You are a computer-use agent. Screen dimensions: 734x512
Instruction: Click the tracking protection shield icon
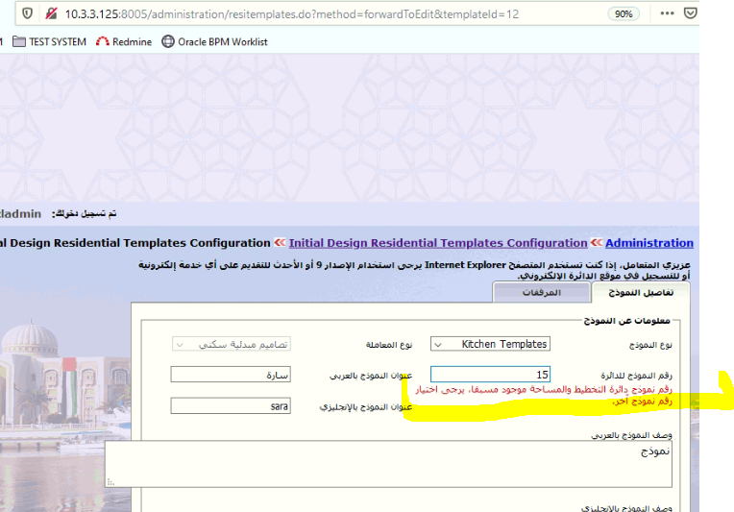point(27,13)
